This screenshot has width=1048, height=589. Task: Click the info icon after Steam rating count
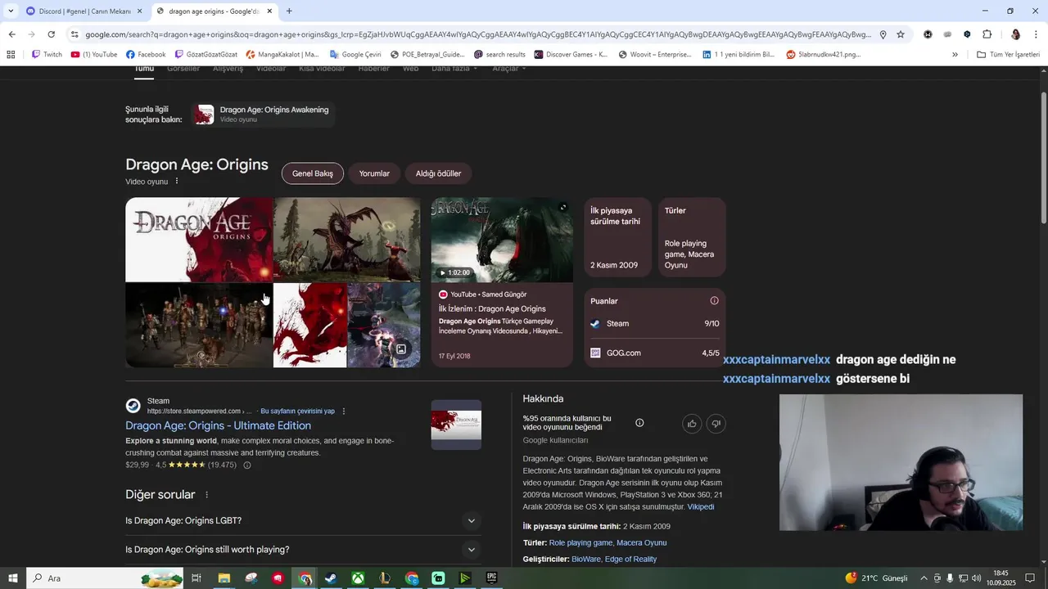point(247,465)
